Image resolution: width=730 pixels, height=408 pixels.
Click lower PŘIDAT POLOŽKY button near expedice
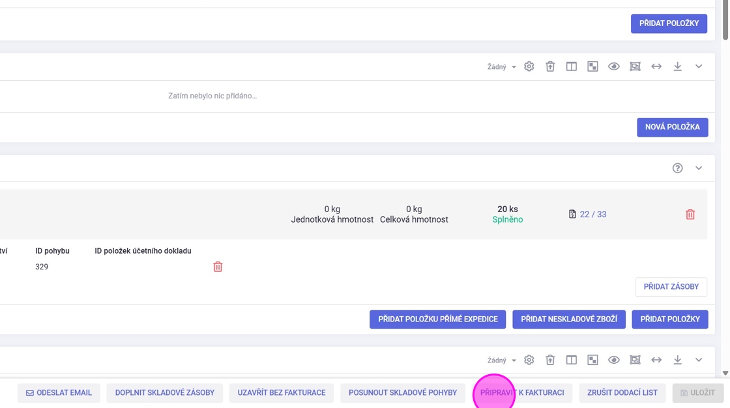pyautogui.click(x=670, y=320)
